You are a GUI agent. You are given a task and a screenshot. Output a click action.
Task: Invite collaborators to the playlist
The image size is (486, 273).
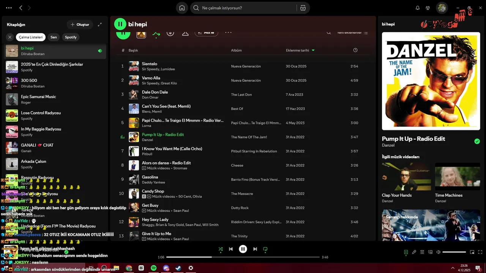pos(185,33)
